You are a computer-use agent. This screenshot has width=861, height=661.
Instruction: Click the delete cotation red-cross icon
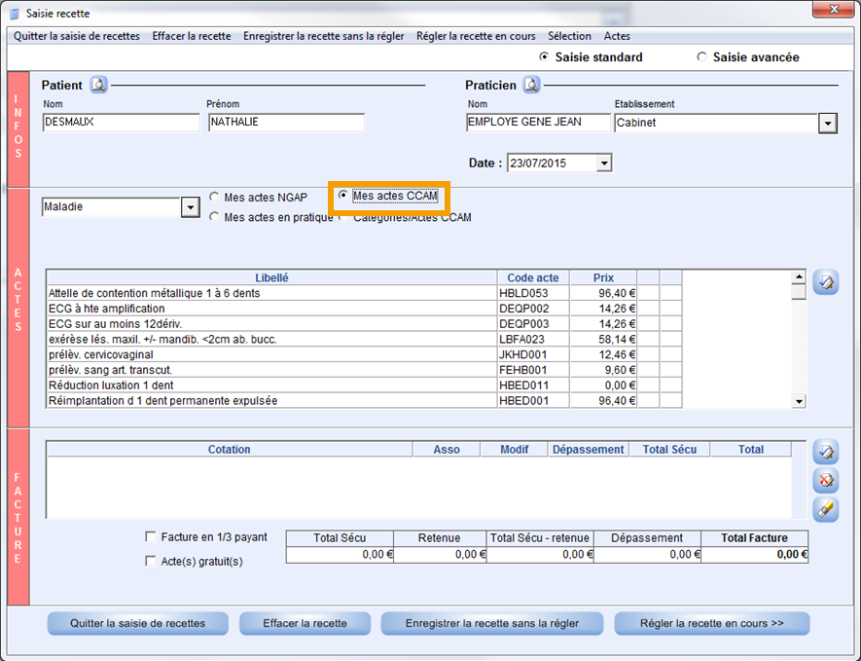pos(825,481)
